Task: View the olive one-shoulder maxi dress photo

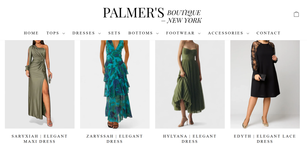Action: point(40,84)
